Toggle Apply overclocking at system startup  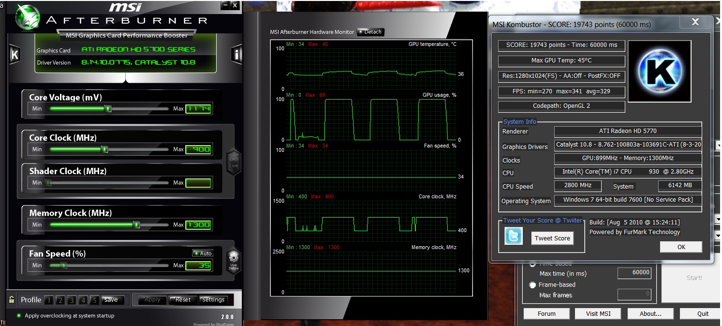point(19,315)
